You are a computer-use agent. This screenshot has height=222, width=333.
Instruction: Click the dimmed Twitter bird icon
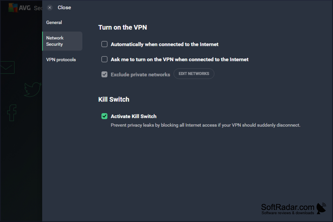tap(32, 89)
